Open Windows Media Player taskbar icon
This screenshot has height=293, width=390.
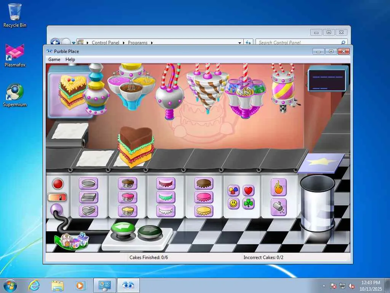[81, 285]
